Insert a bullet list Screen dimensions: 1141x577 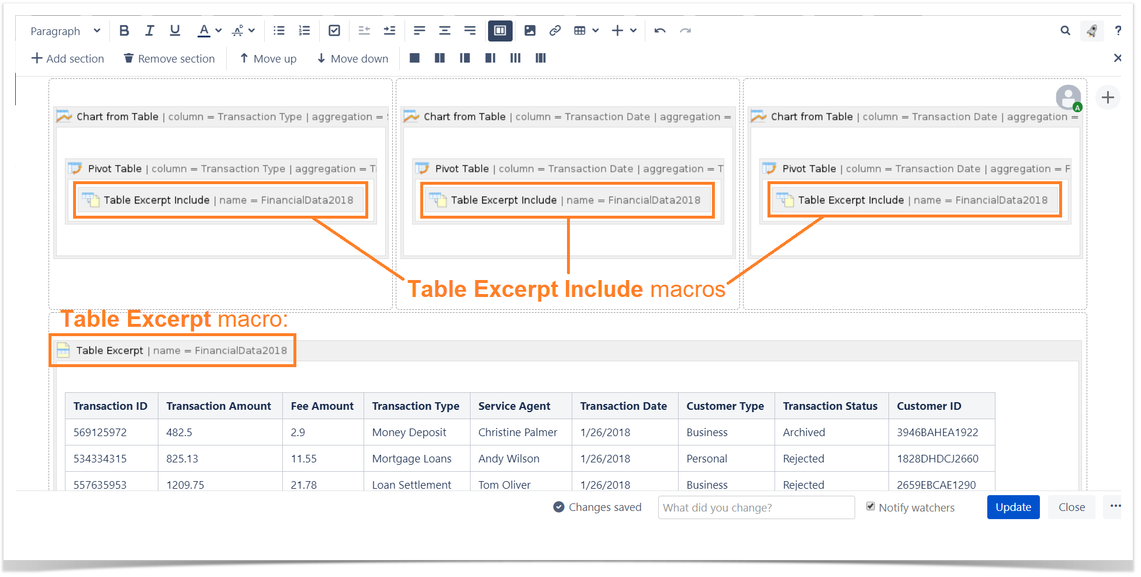coord(279,30)
